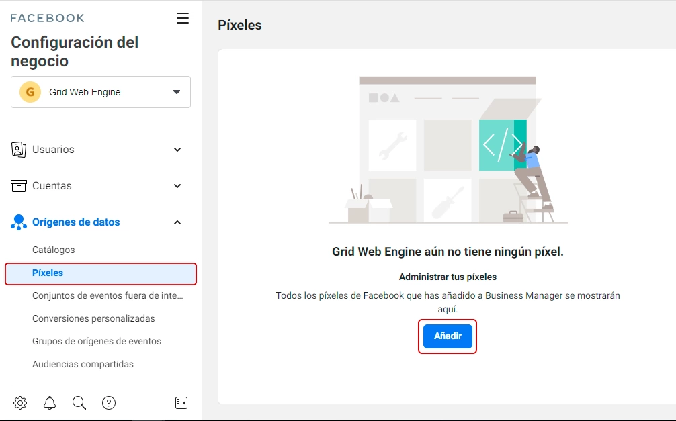The height and width of the screenshot is (421, 676).
Task: Collapse the sidebar panel icon
Action: pyautogui.click(x=181, y=403)
